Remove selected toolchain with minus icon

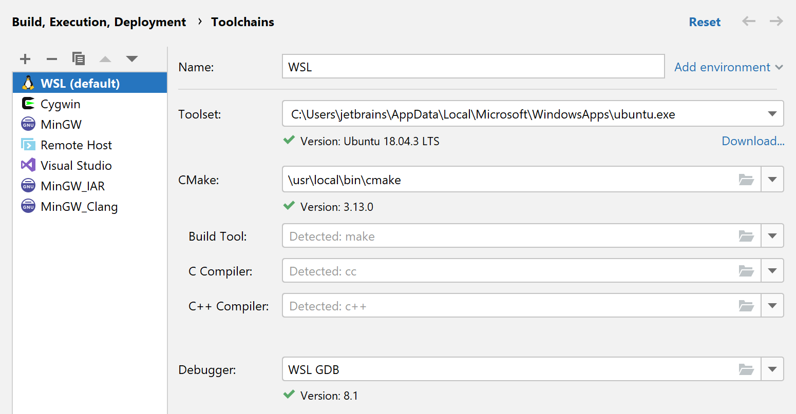[52, 59]
